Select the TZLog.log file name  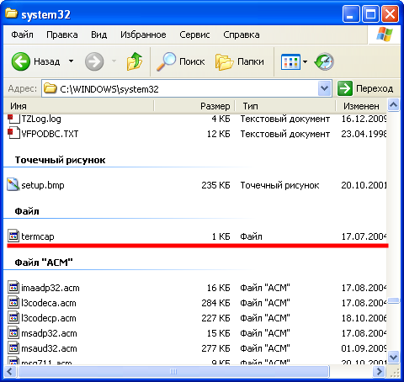pyautogui.click(x=41, y=119)
